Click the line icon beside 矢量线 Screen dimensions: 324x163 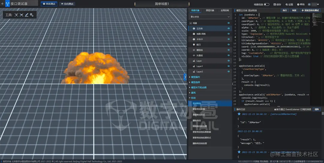pos(194,55)
